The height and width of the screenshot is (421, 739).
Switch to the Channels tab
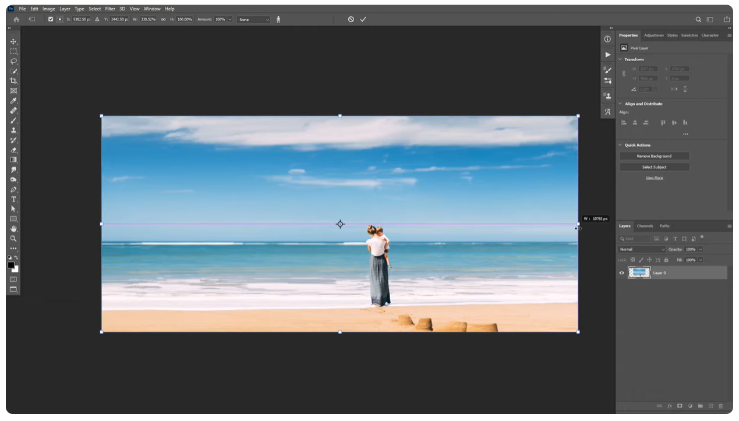click(645, 226)
